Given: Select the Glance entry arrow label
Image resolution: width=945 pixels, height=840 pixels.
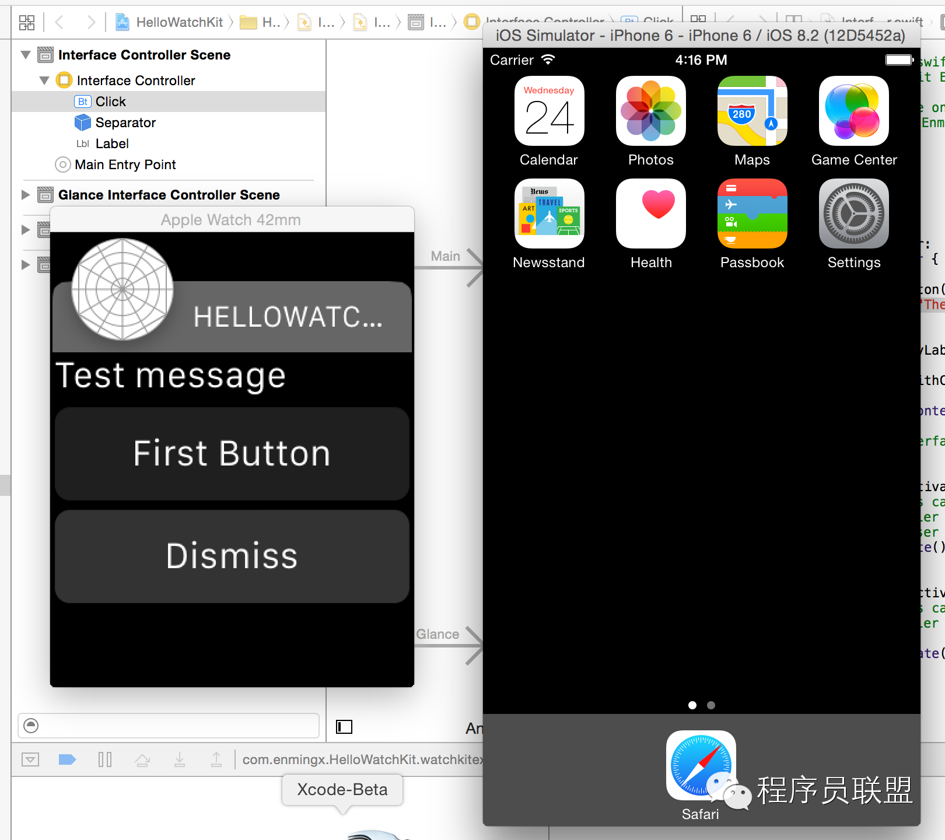Looking at the screenshot, I should pyautogui.click(x=437, y=634).
